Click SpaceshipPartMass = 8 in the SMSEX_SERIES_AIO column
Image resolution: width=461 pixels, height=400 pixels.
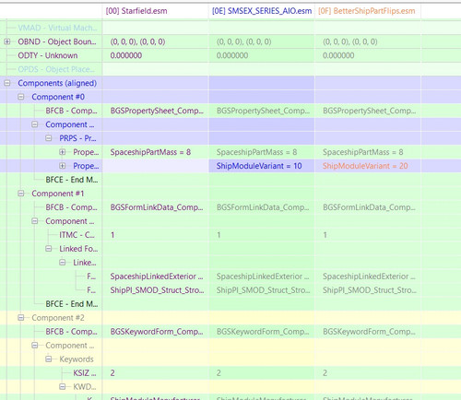click(256, 152)
